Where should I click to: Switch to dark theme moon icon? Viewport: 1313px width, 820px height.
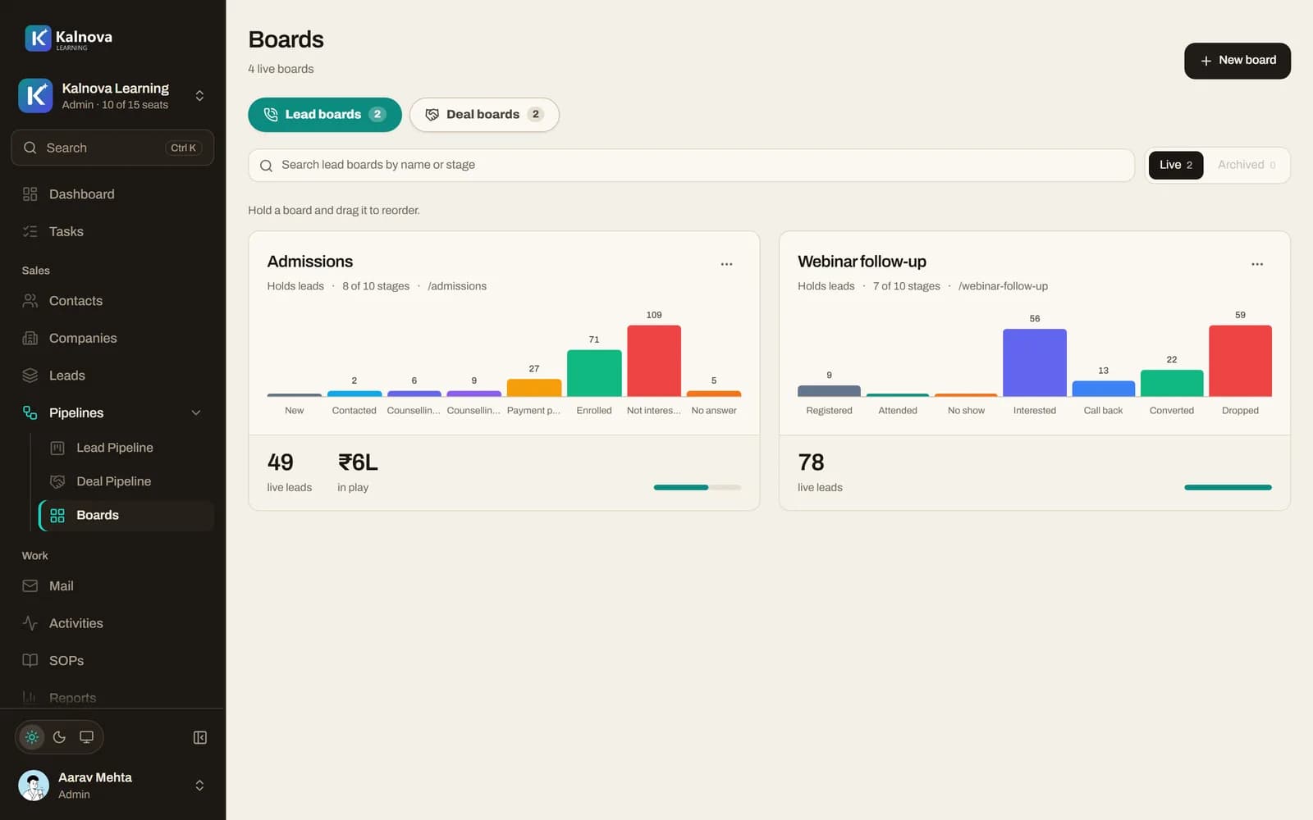tap(59, 737)
